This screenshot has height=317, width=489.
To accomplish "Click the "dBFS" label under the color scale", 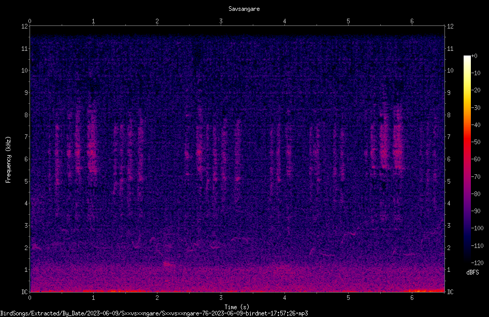I will [x=472, y=272].
